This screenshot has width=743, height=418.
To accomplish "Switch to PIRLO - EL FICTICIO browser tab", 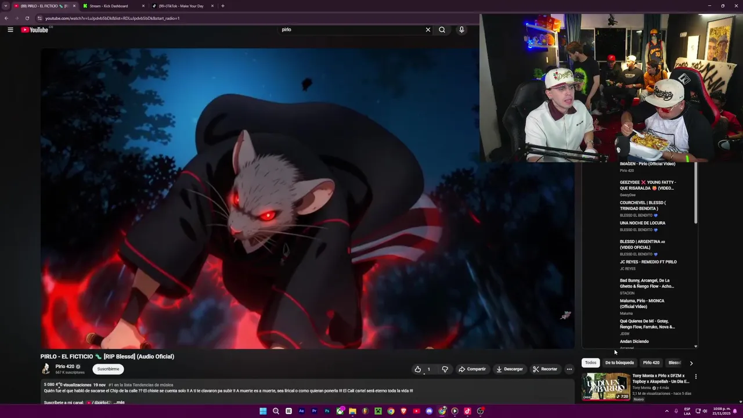I will (44, 6).
